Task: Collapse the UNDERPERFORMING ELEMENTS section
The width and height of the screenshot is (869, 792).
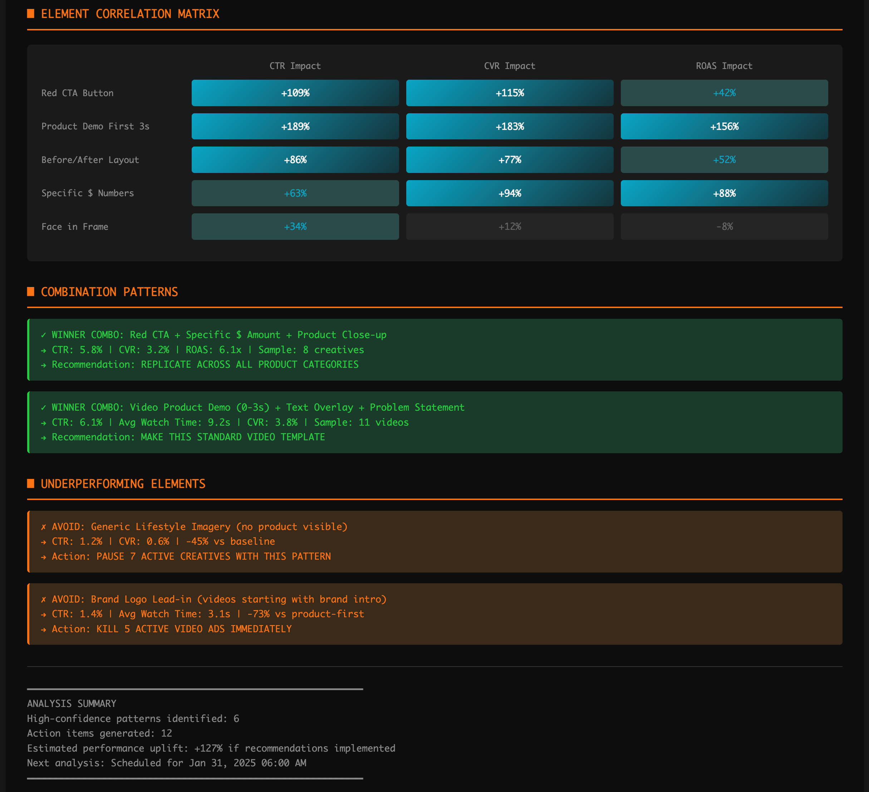Action: pyautogui.click(x=123, y=484)
